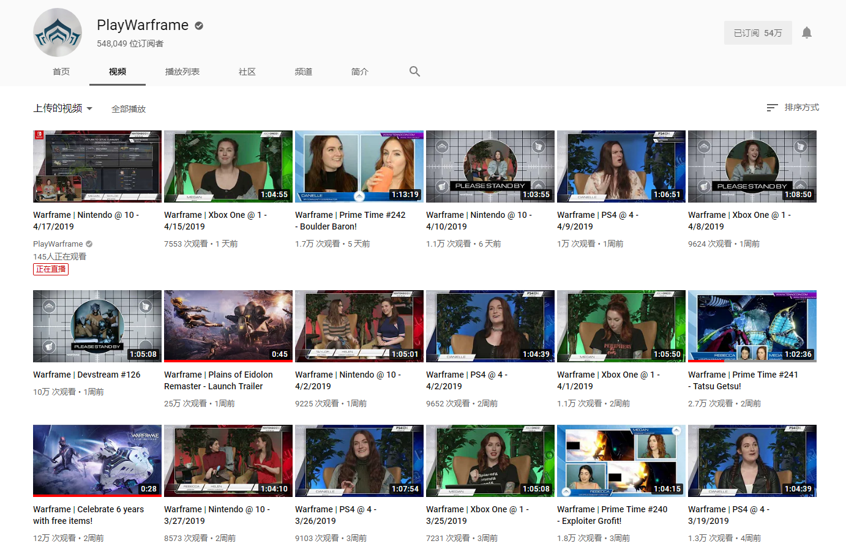Open title Warframe | PS4 @ 4 - 3/19/2019
The height and width of the screenshot is (549, 846).
[x=729, y=515]
